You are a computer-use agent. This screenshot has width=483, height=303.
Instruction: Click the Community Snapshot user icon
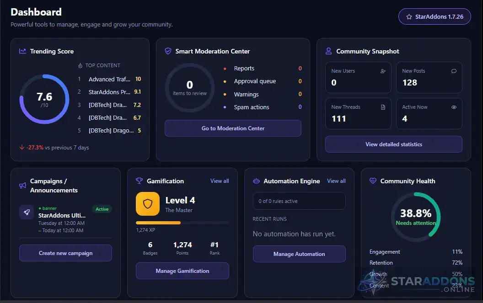329,51
